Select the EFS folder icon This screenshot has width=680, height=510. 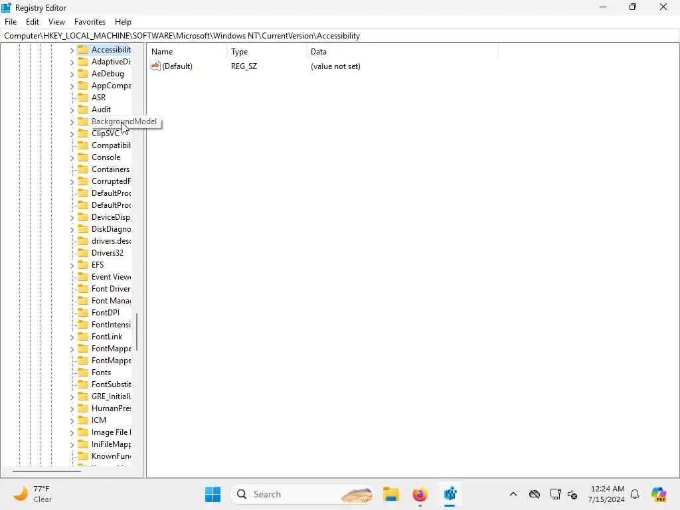tap(83, 265)
